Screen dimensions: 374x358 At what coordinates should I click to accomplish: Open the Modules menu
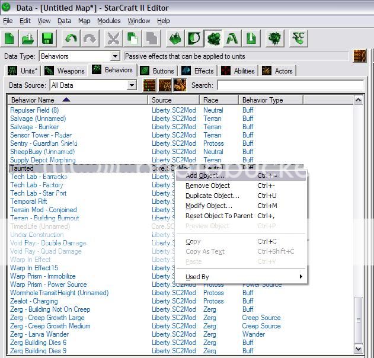[109, 21]
